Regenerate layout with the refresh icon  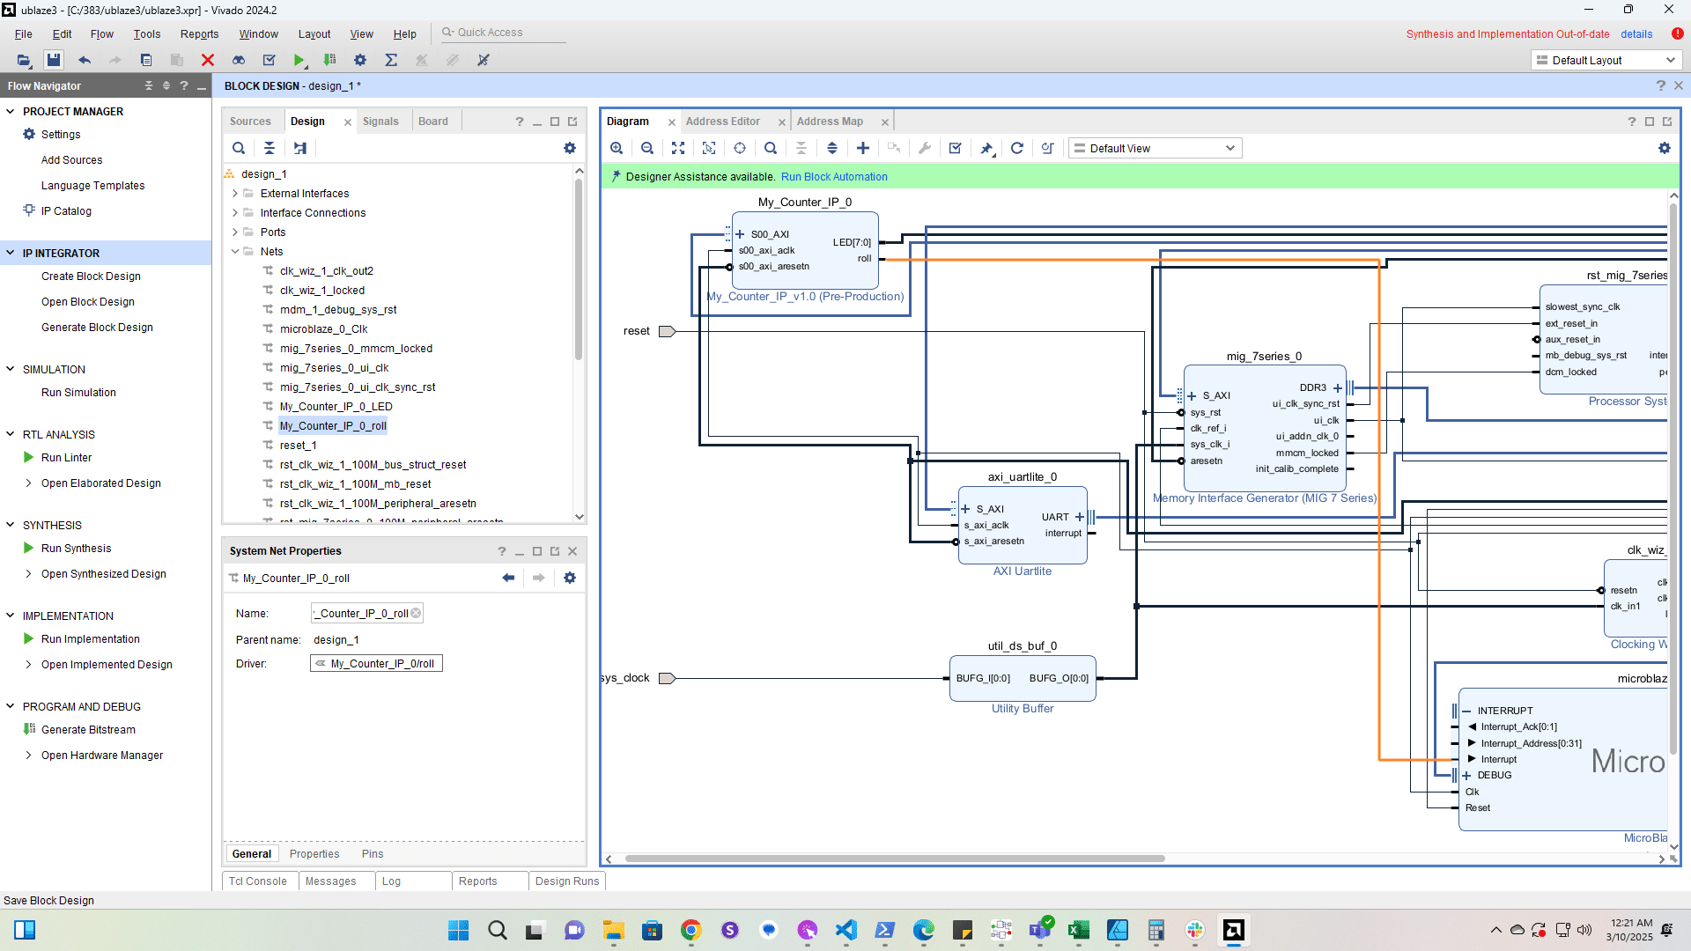pyautogui.click(x=1016, y=148)
